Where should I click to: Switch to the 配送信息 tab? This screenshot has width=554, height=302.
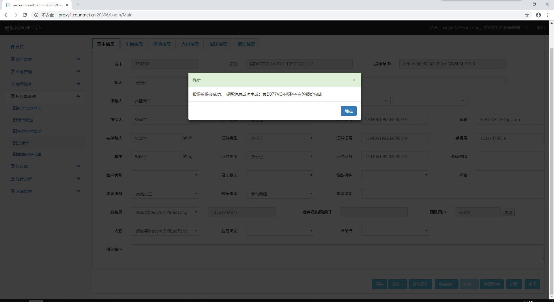pos(218,44)
